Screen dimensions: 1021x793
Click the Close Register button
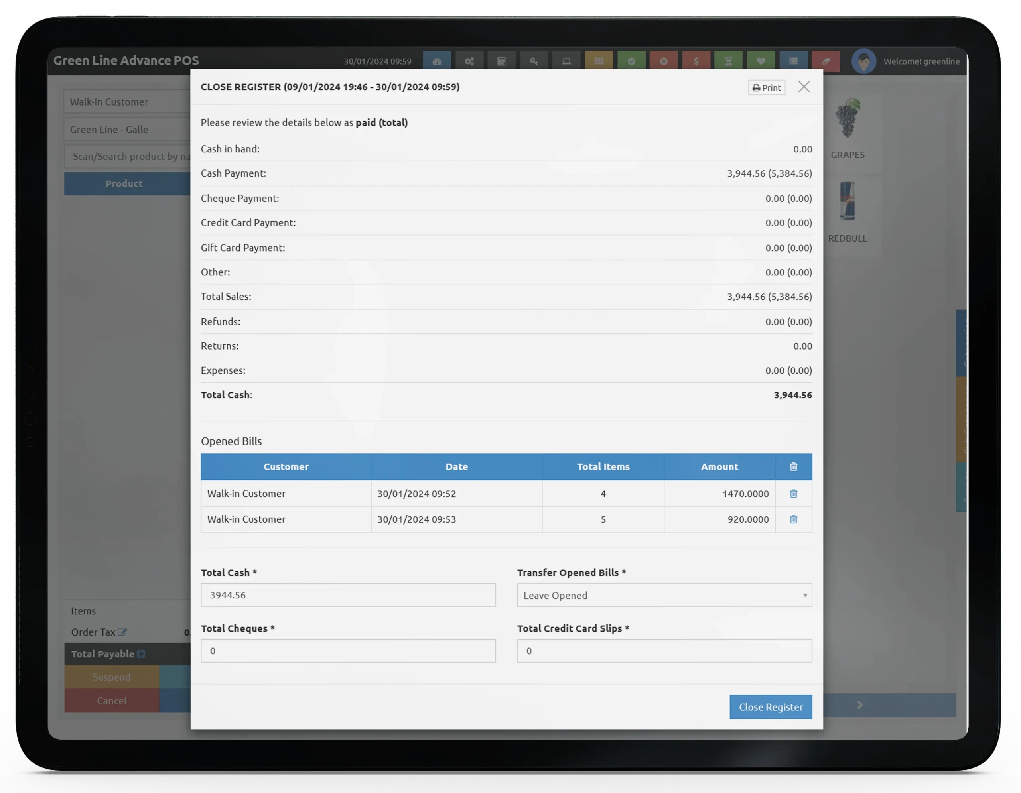click(771, 707)
